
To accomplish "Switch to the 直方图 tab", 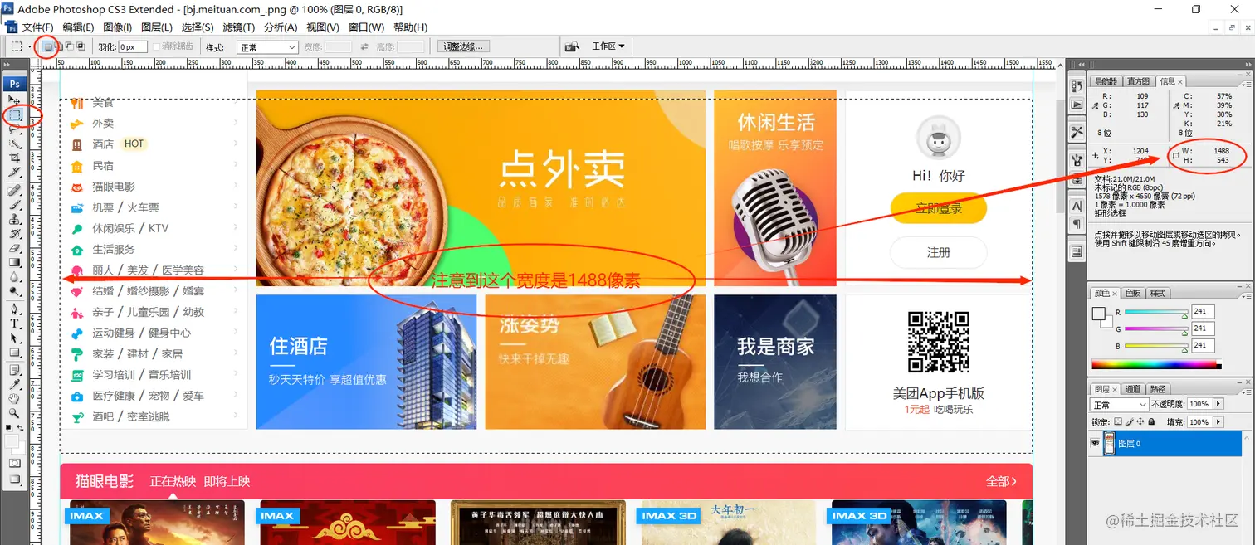I will point(1138,81).
